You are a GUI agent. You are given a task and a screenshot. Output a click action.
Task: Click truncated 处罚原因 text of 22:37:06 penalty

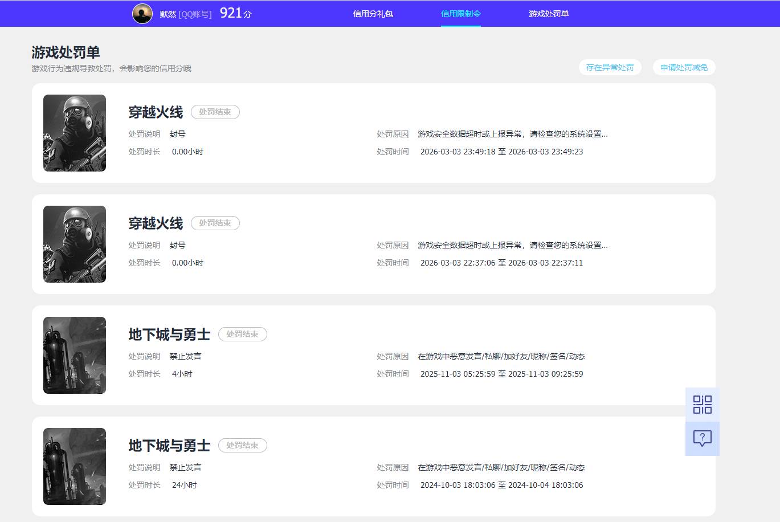[x=512, y=245]
